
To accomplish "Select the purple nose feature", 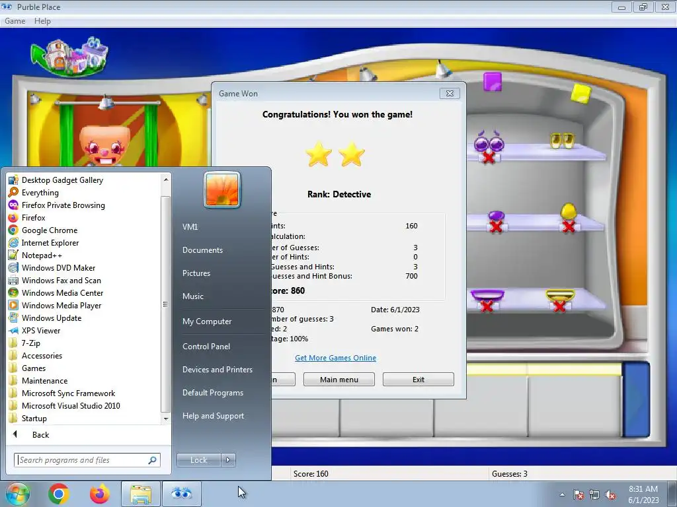I will point(496,215).
